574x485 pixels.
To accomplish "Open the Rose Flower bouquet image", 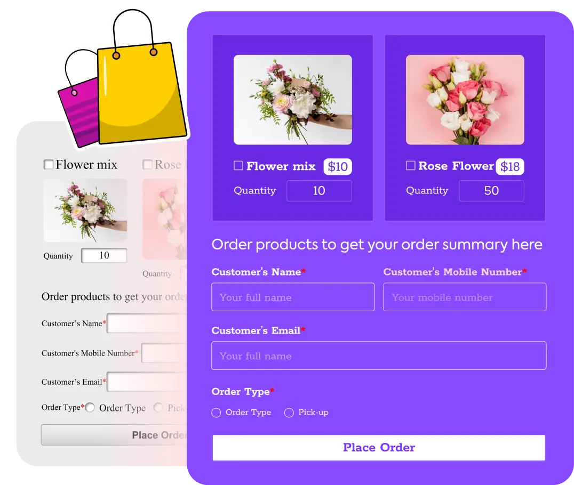I will 465,100.
